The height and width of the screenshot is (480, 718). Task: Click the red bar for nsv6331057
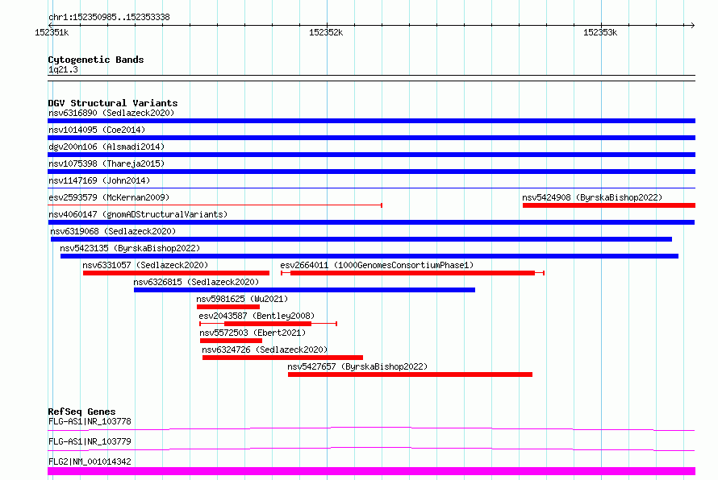176,273
